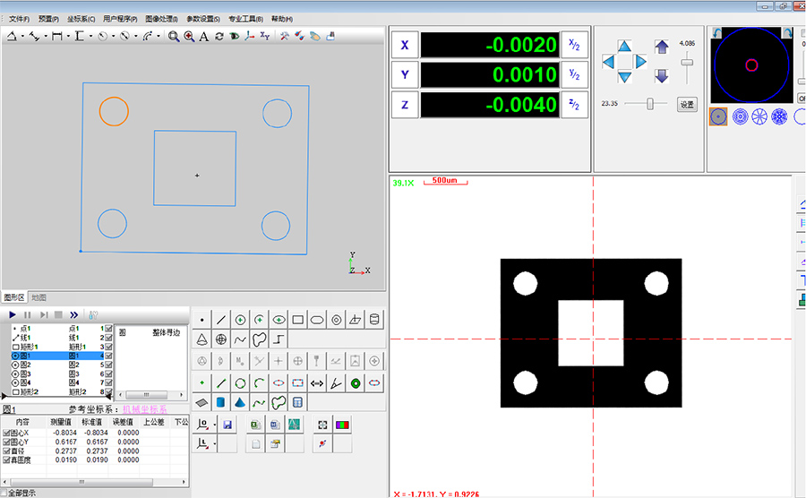Click the Z axis up arrow
The width and height of the screenshot is (806, 498).
(x=662, y=47)
